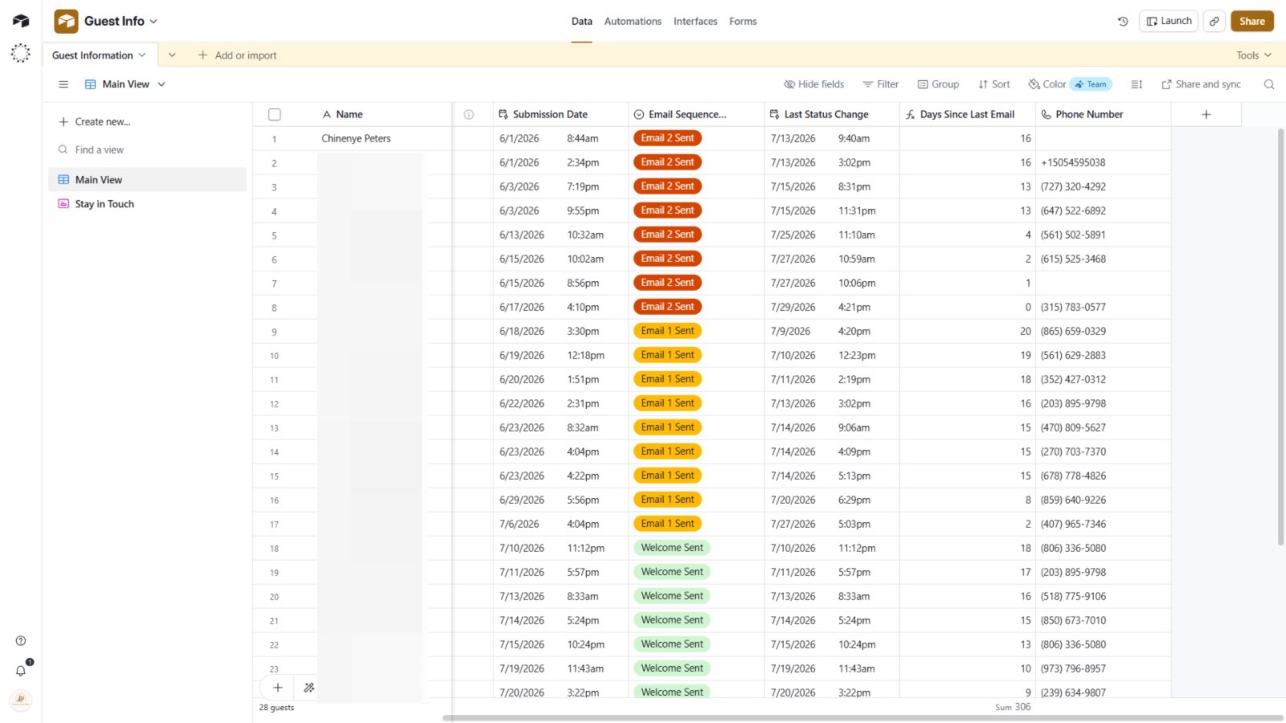
Task: Click the row 20 number cell
Action: click(274, 597)
